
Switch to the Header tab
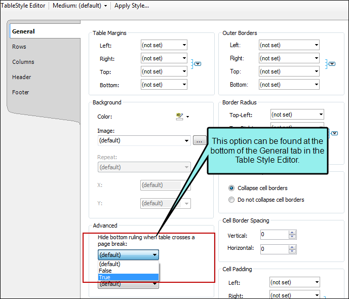22,77
